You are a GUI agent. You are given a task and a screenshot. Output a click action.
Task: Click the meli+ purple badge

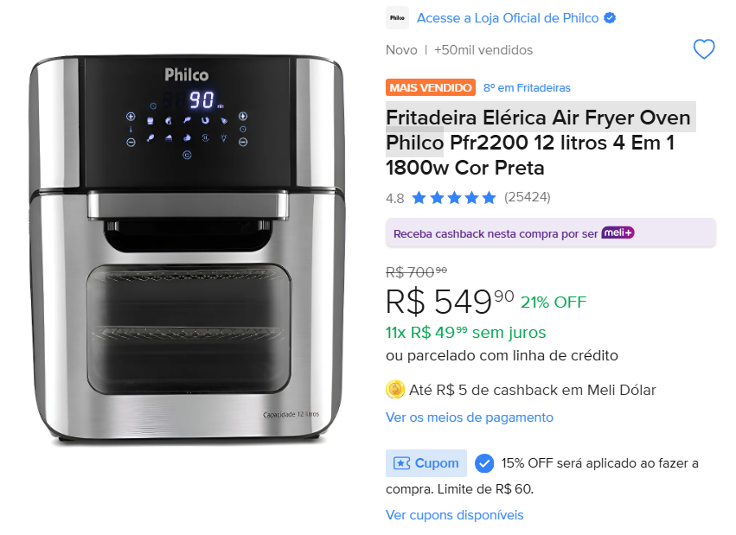(618, 232)
